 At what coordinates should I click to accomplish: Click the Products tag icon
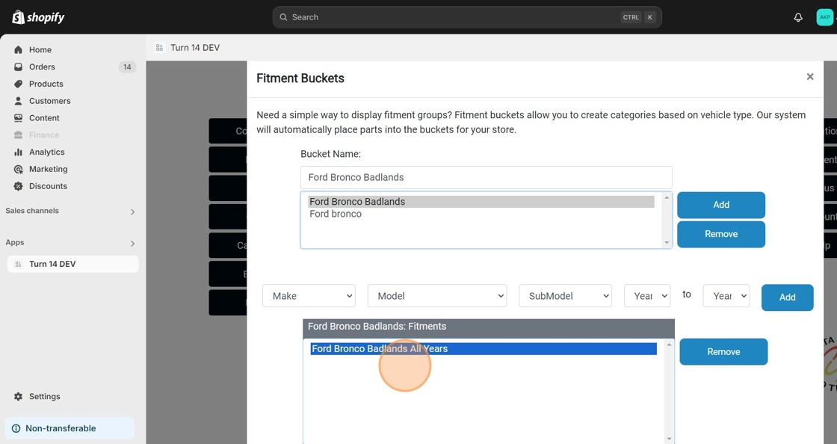coord(18,84)
